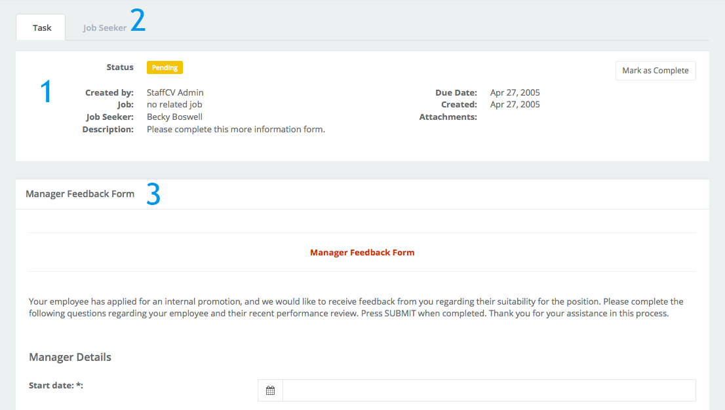The height and width of the screenshot is (410, 725).
Task: Click the Created value Apr 27, 2005
Action: (x=515, y=104)
